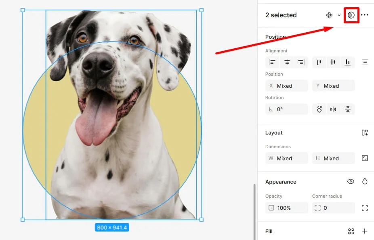Viewport: 374px width, 240px height.
Task: Click the Opacity 100% field
Action: (x=287, y=208)
